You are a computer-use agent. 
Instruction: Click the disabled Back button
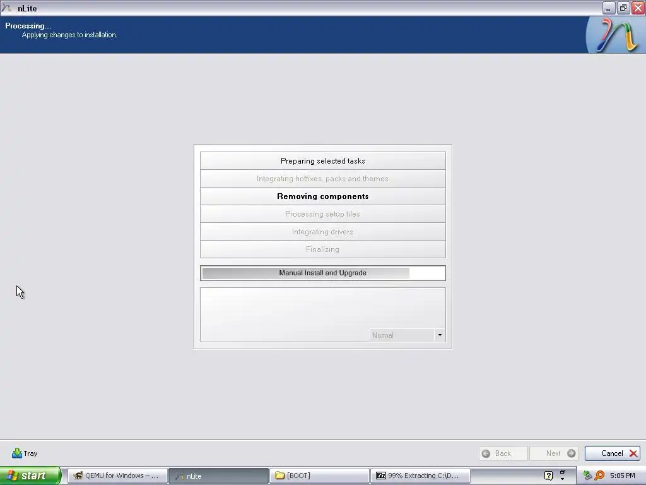(503, 453)
